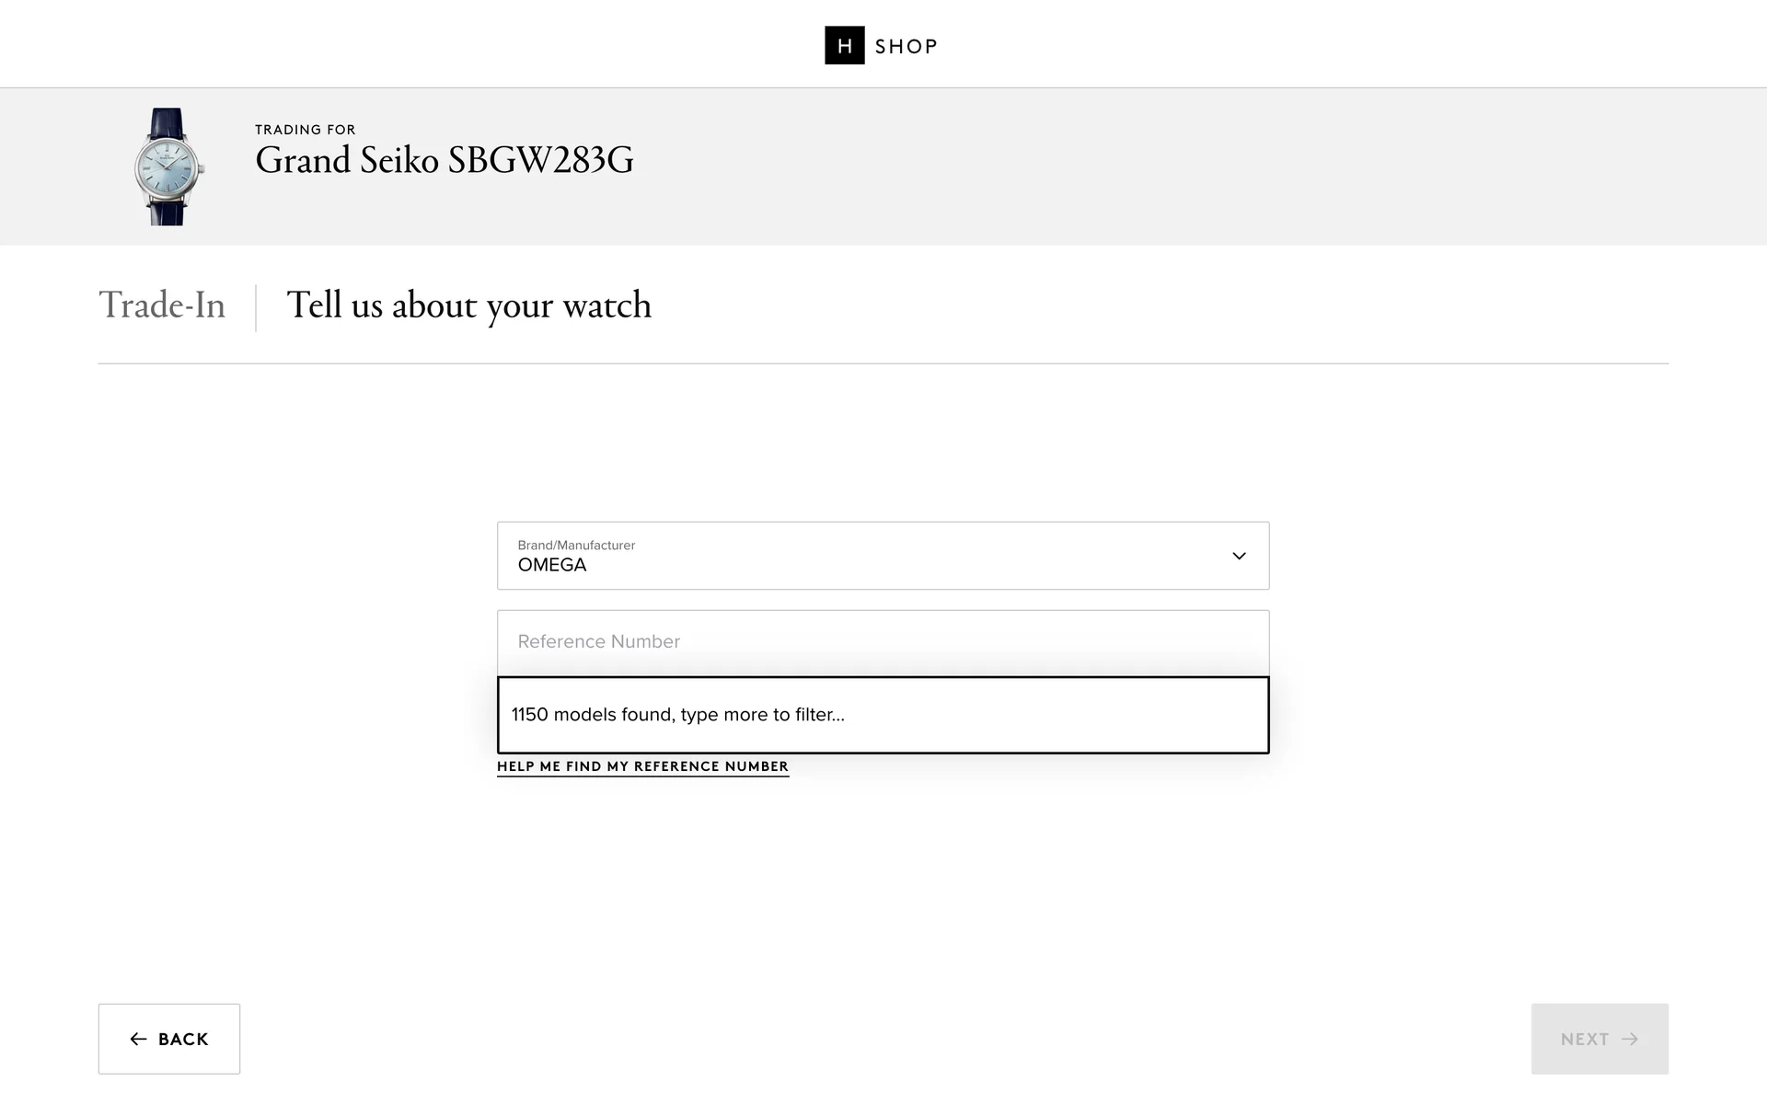This screenshot has height=1104, width=1767.
Task: Click the selected OMEGA brand value
Action: [x=552, y=566]
